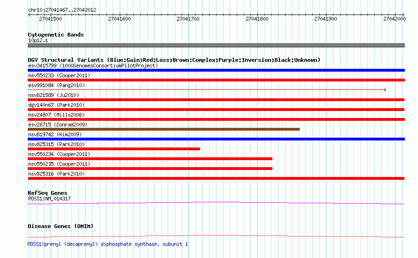Click the red loss bar for nsv550234
Screen dimensions: 418x258
pos(150,159)
